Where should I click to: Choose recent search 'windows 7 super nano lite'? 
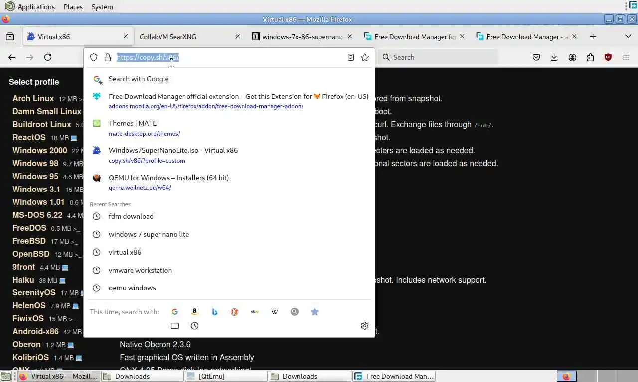coord(229,234)
